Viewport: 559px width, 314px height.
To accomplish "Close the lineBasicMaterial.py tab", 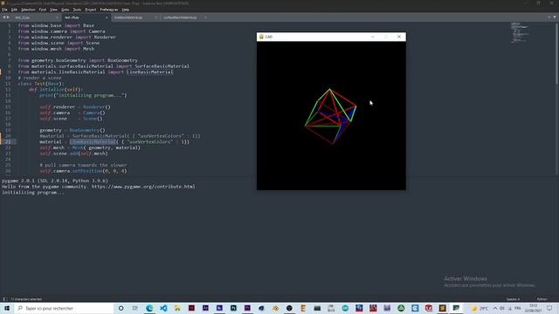I will pos(155,17).
